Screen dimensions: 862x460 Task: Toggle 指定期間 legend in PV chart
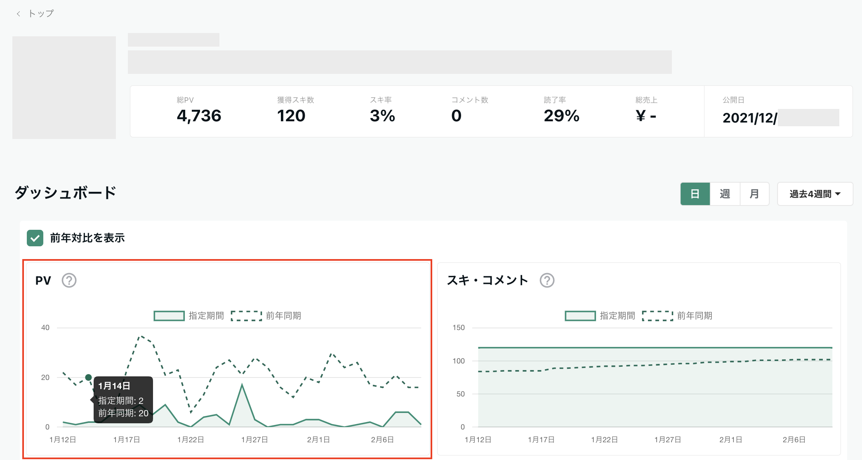click(x=188, y=316)
